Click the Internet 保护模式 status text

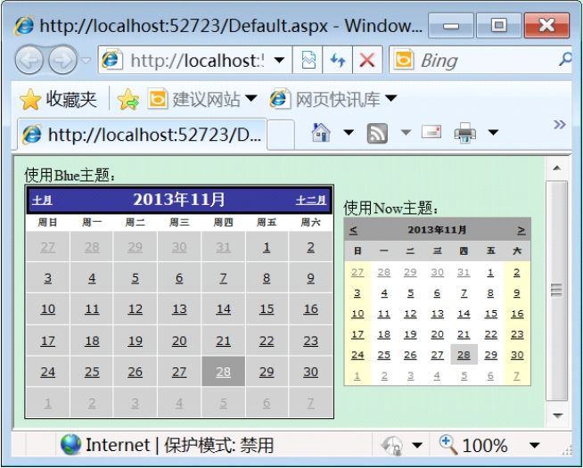coord(180,445)
